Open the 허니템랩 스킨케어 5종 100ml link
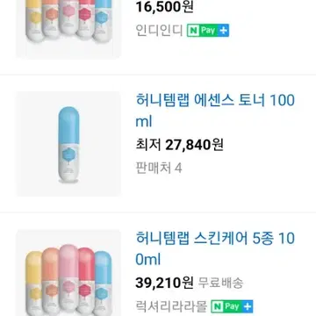The height and width of the screenshot is (316, 316). pos(215,249)
